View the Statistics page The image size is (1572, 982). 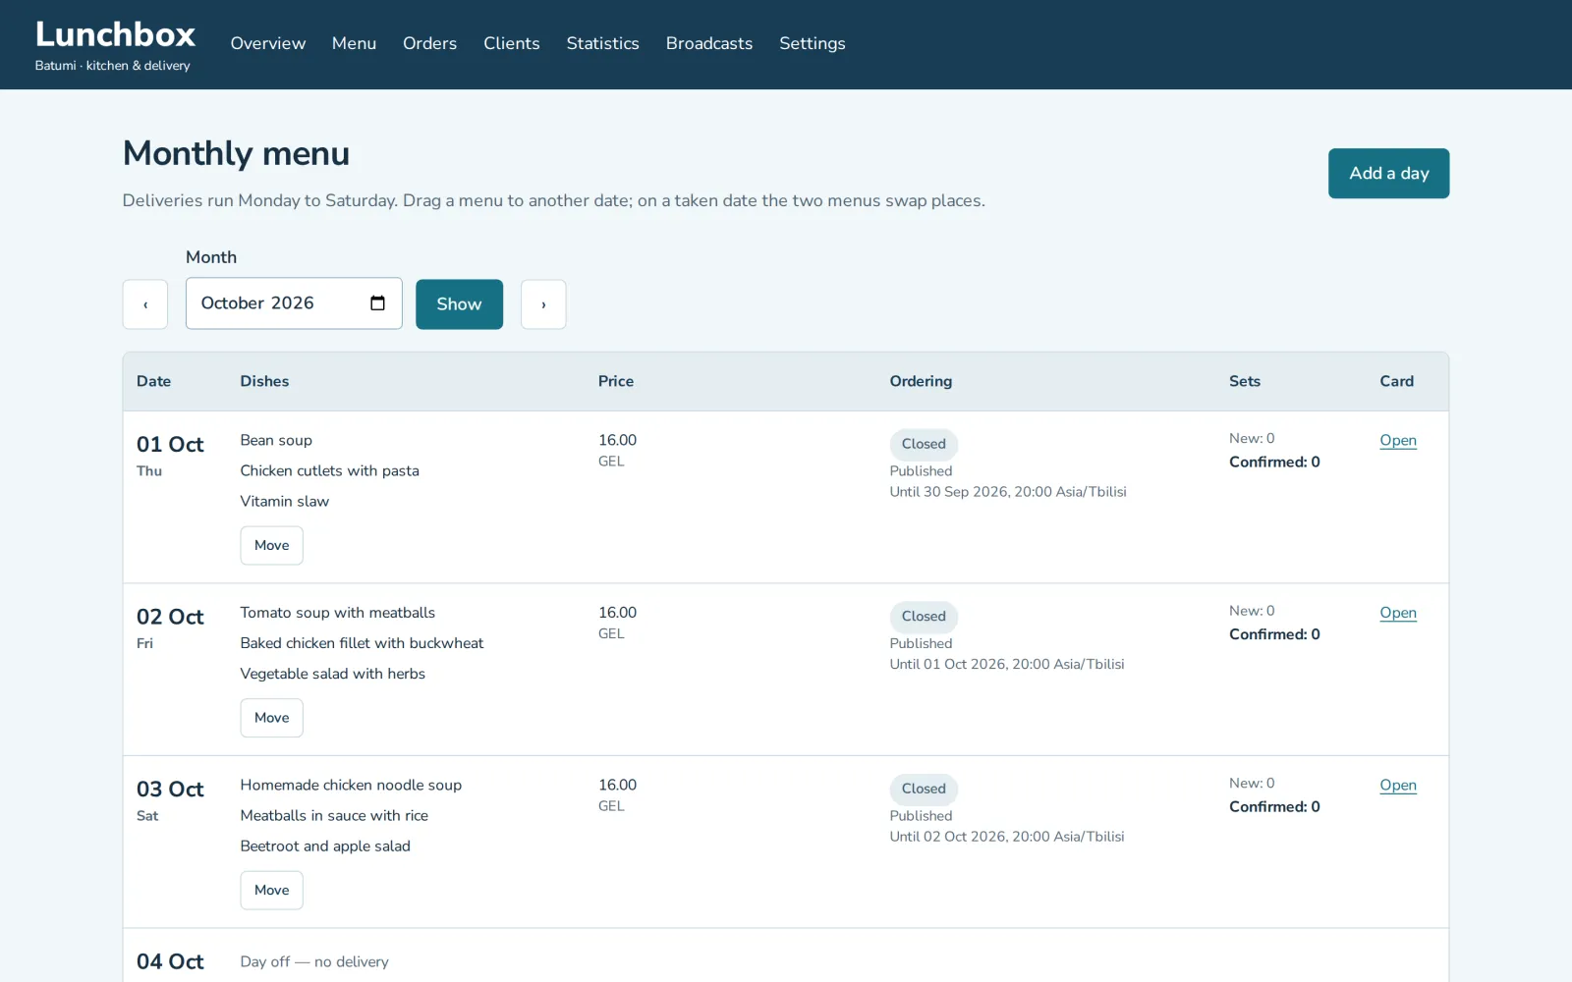click(x=602, y=43)
